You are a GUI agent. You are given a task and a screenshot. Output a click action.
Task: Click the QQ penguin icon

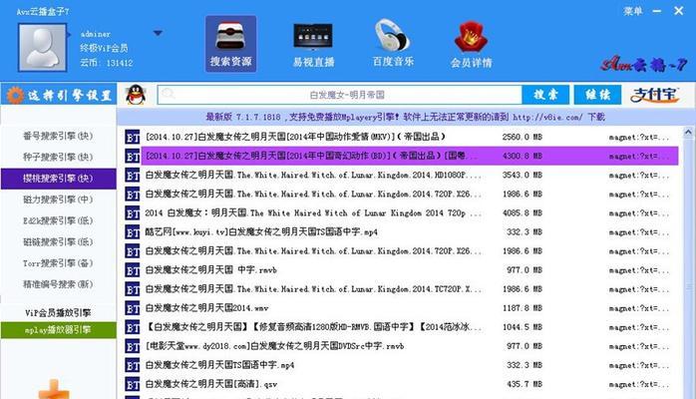tap(136, 95)
